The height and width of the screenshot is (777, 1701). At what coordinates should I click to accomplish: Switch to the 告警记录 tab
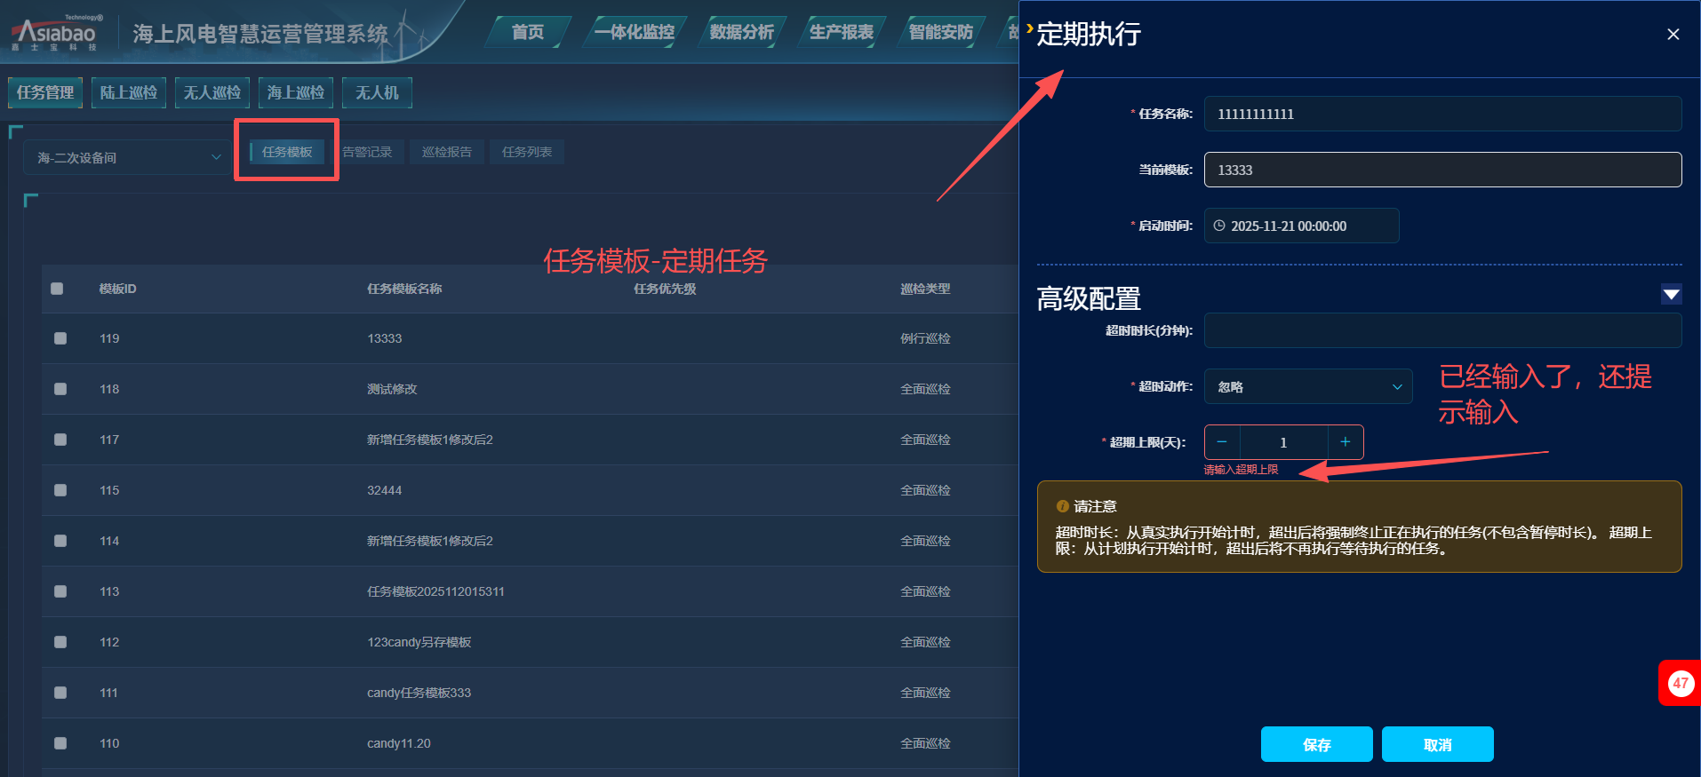tap(367, 152)
